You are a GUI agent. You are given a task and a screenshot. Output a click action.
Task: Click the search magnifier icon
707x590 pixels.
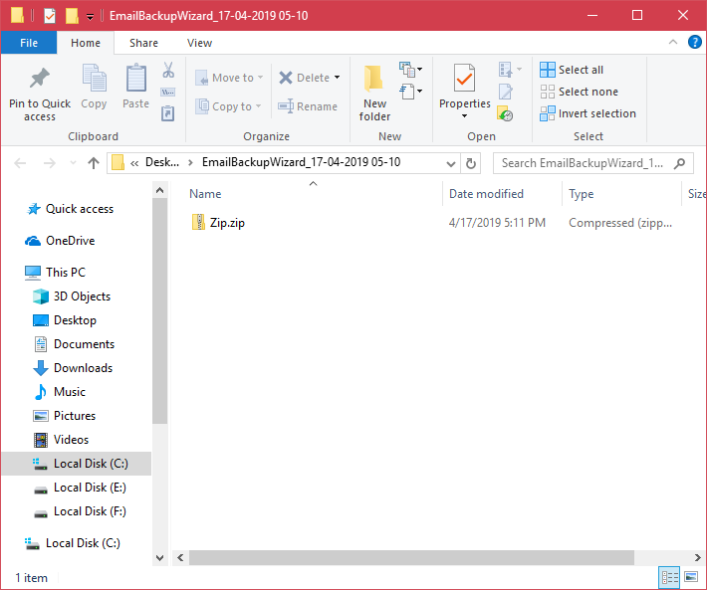pos(679,163)
